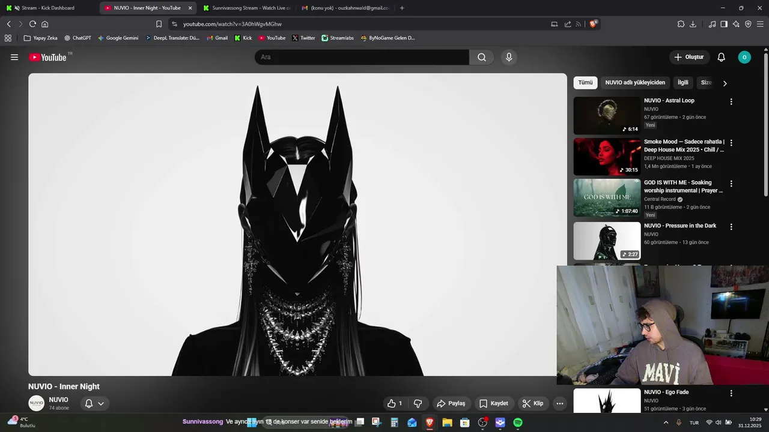Show hidden system tray icons
Screen dimensions: 769x432
[665, 422]
